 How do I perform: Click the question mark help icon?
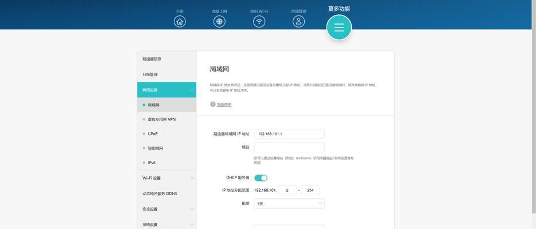pos(213,104)
